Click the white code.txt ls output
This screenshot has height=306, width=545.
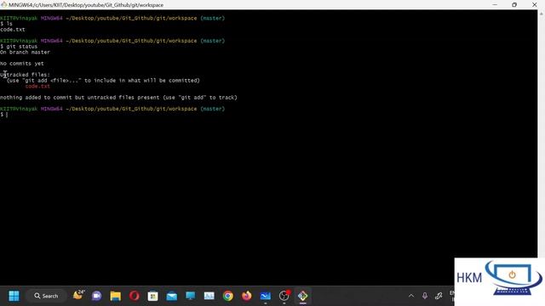[13, 30]
